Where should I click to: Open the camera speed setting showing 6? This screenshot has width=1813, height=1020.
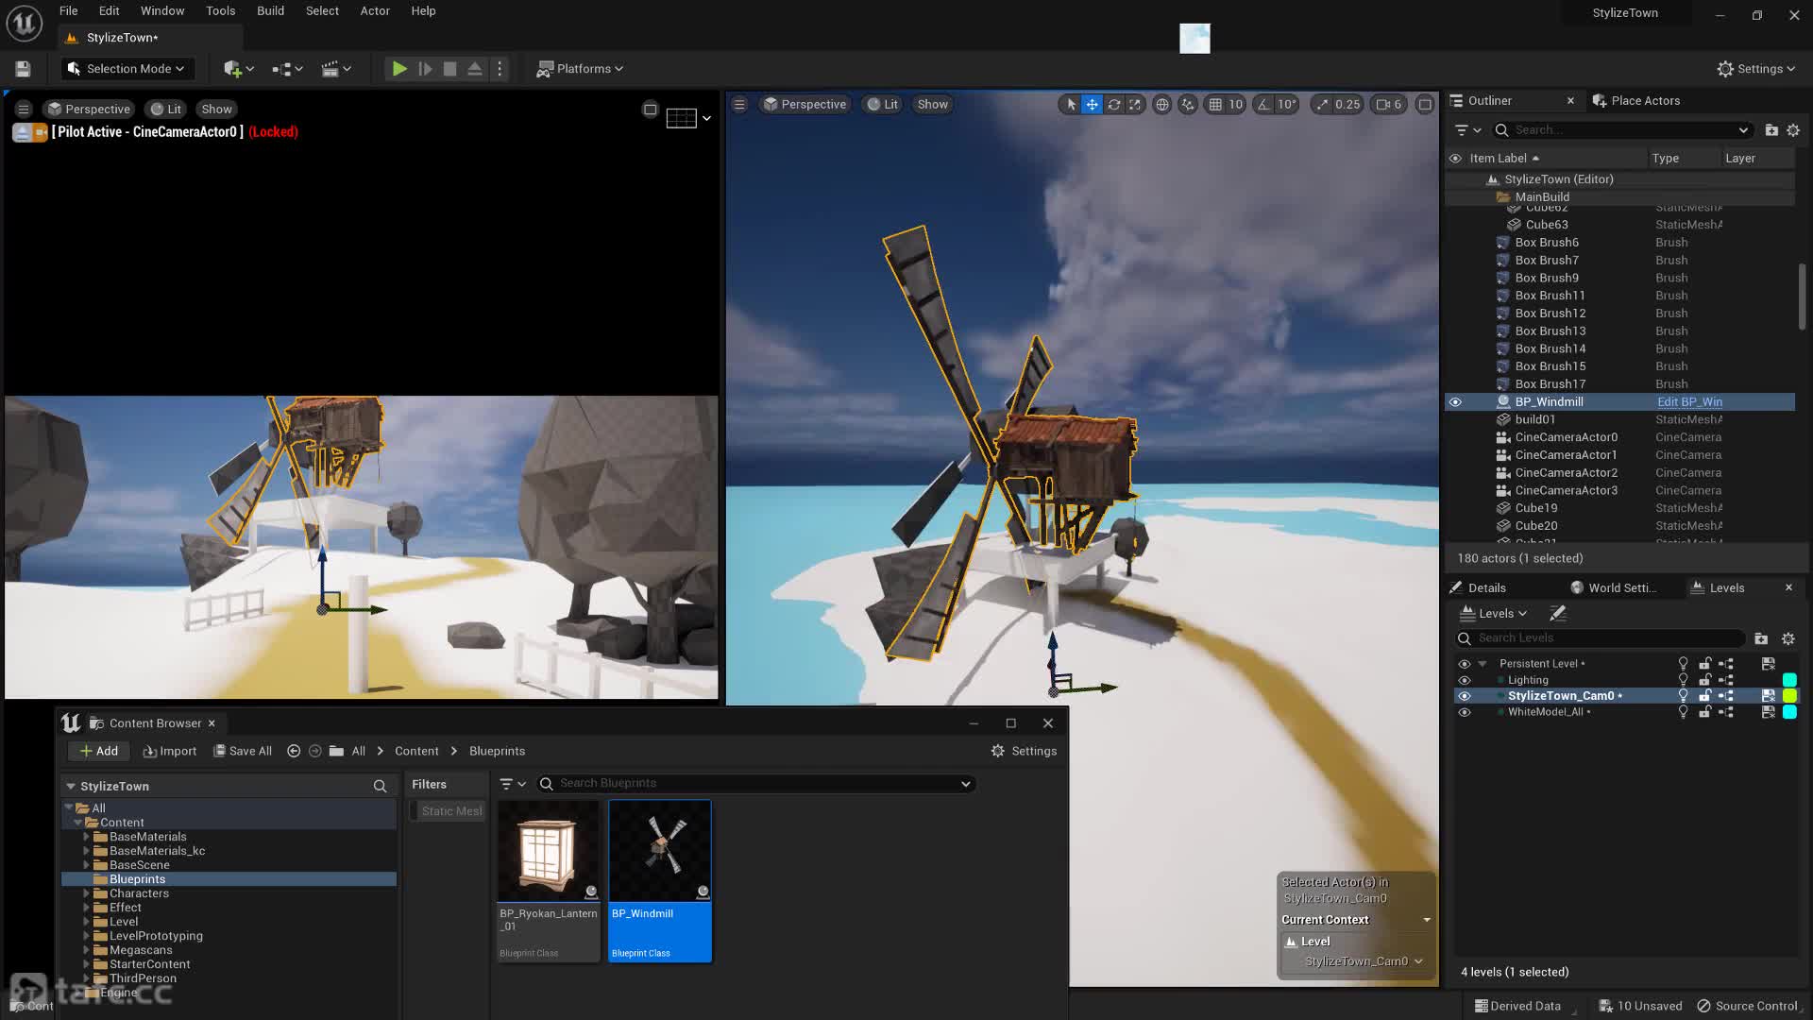tap(1389, 105)
